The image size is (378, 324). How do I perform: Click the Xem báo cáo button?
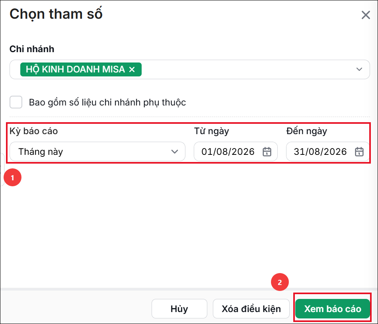coord(333,309)
